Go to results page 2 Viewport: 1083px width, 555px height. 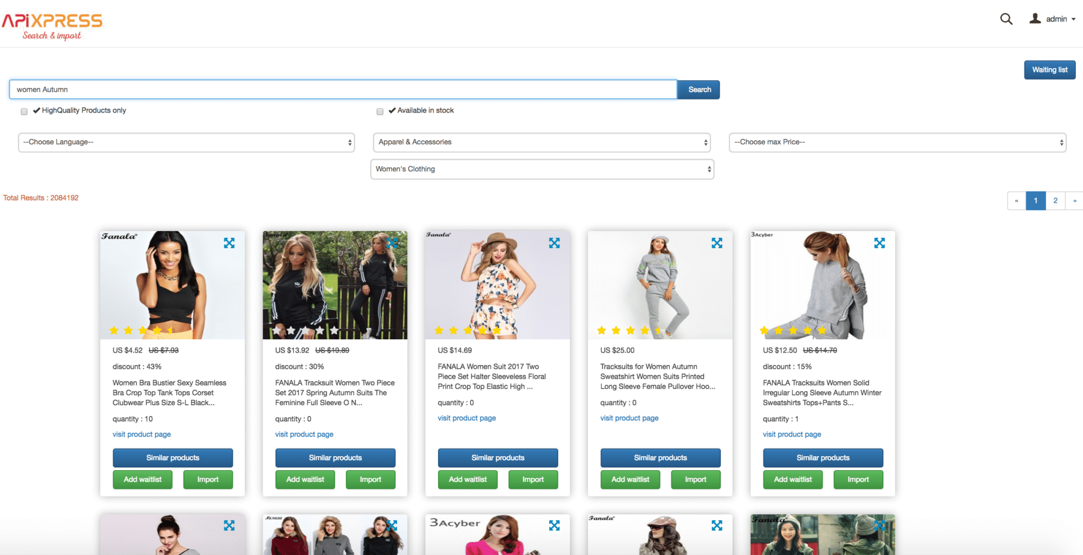1055,201
